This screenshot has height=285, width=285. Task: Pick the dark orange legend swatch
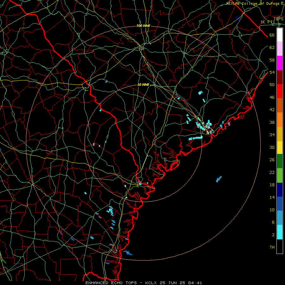click(280, 105)
